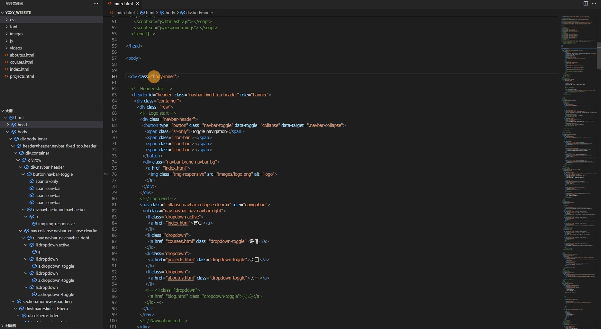
Task: Open projects.html file
Action: point(22,76)
